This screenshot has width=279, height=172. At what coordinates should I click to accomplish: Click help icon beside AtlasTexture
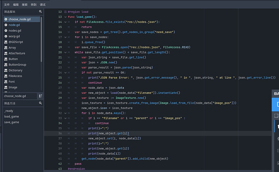click(x=6, y=53)
